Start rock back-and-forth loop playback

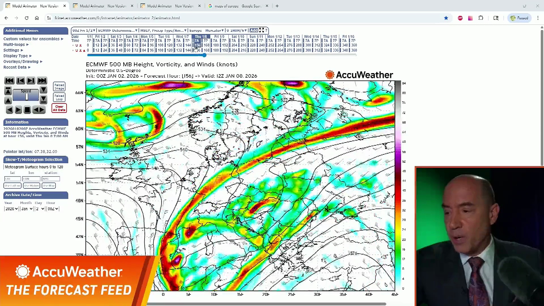click(x=39, y=110)
